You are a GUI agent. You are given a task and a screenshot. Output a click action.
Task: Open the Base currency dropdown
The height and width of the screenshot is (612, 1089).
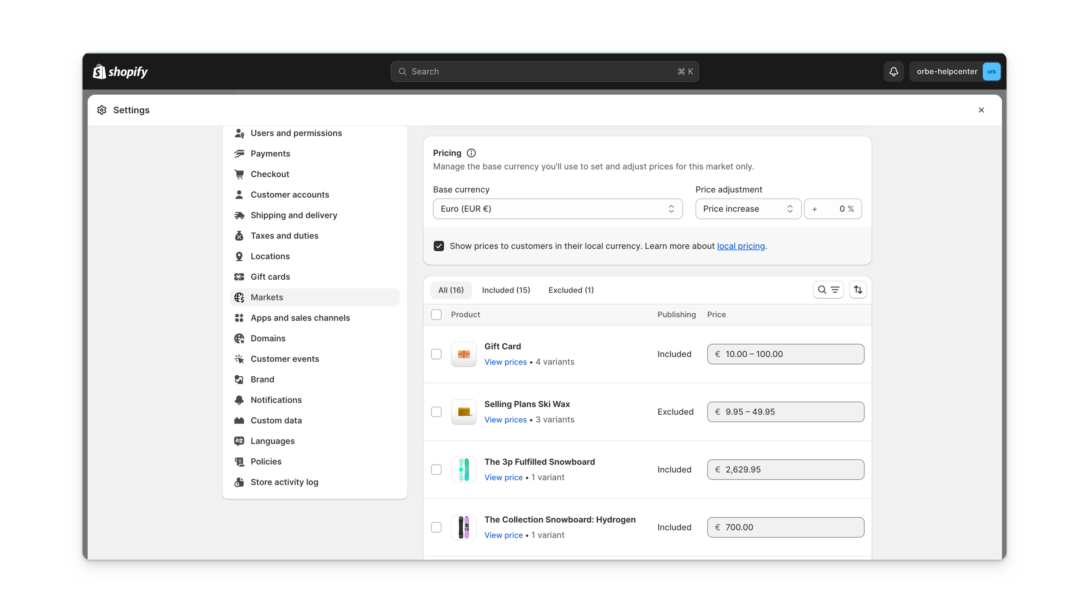557,209
